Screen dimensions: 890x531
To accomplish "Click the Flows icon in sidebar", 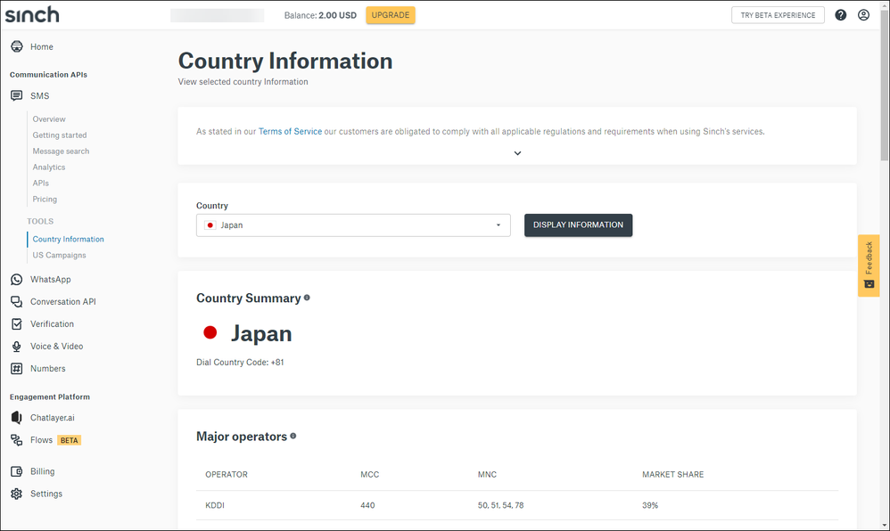I will (17, 440).
